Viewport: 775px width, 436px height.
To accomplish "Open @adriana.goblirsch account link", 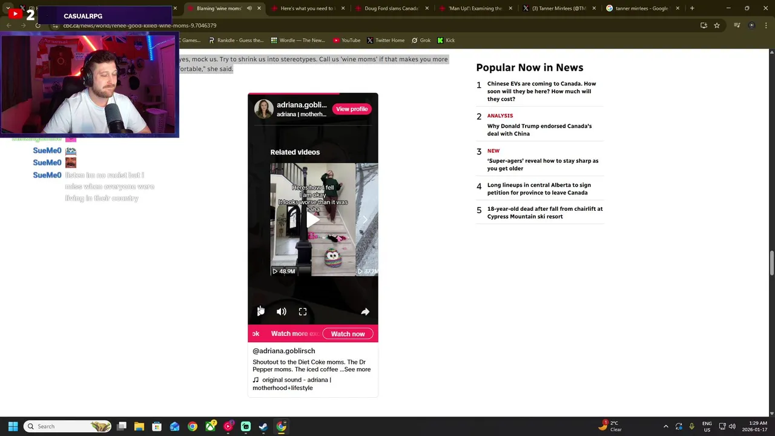I will tap(283, 351).
